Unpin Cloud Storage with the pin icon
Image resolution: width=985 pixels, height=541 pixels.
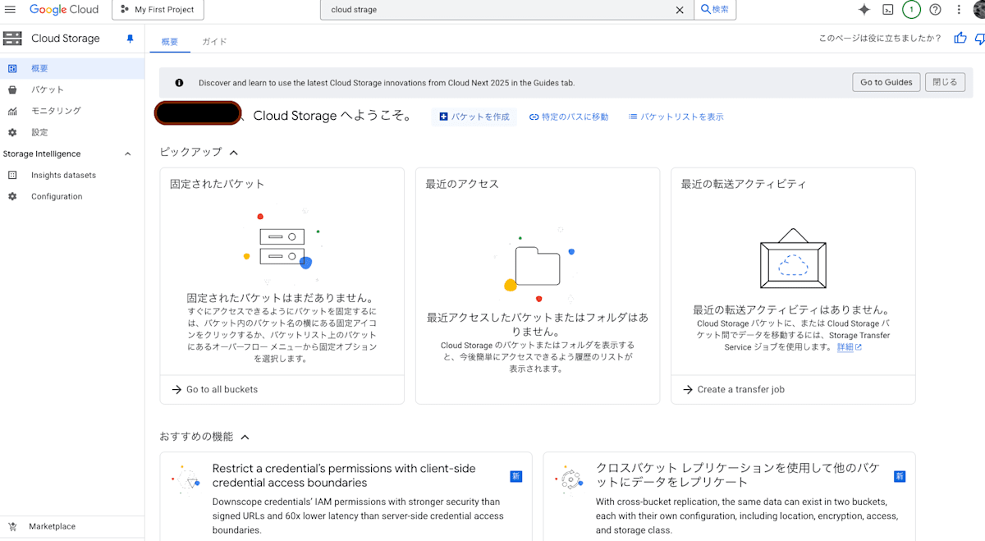tap(130, 39)
